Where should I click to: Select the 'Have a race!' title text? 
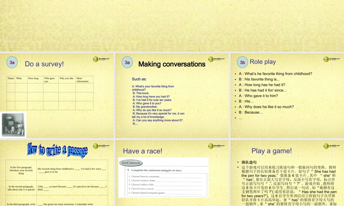pyautogui.click(x=142, y=151)
